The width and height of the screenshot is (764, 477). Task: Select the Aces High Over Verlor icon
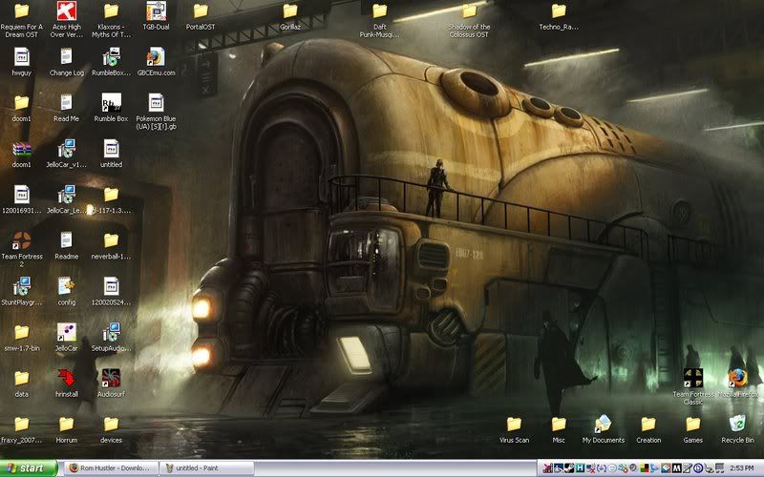[x=66, y=11]
